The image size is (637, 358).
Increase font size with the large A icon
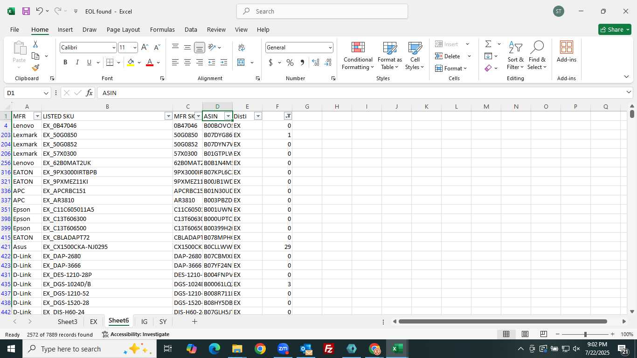[145, 48]
